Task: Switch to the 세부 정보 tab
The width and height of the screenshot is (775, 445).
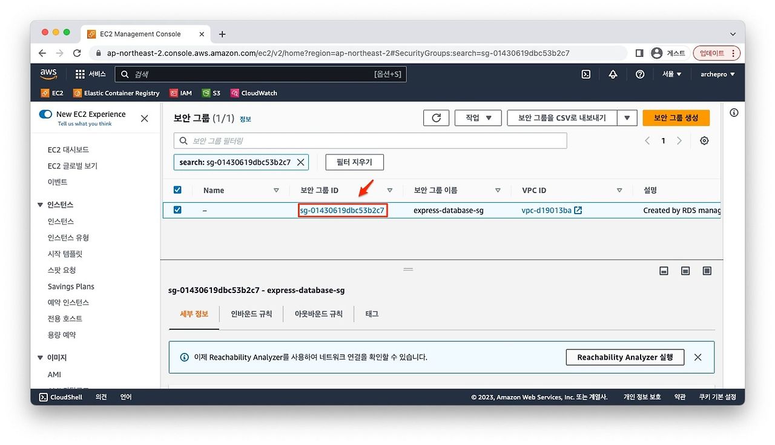Action: coord(194,314)
